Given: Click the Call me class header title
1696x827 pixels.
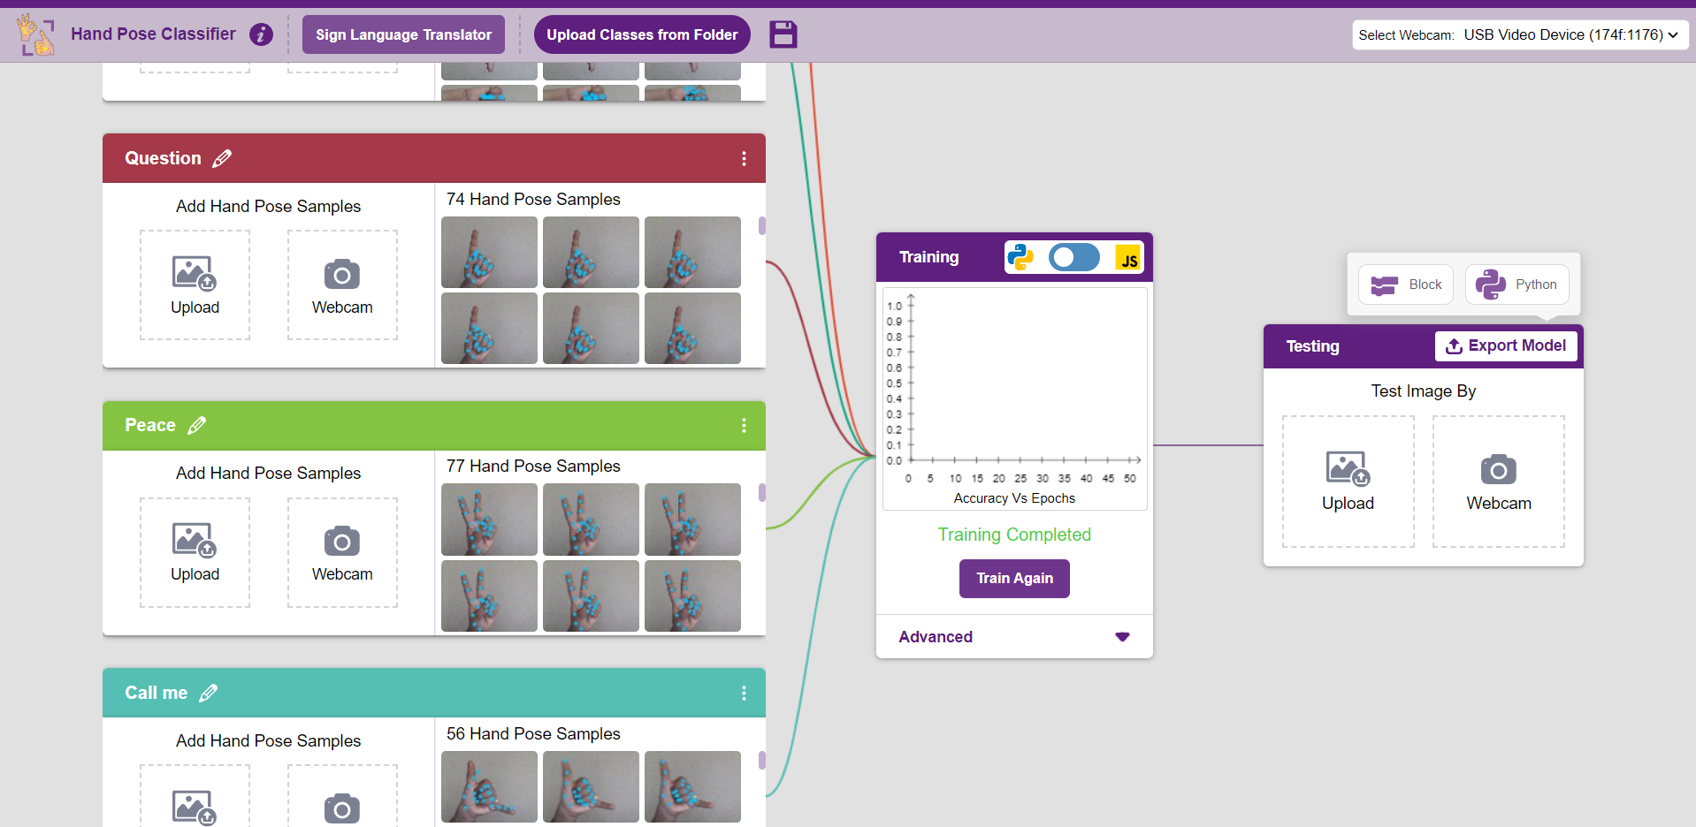Looking at the screenshot, I should (x=157, y=693).
